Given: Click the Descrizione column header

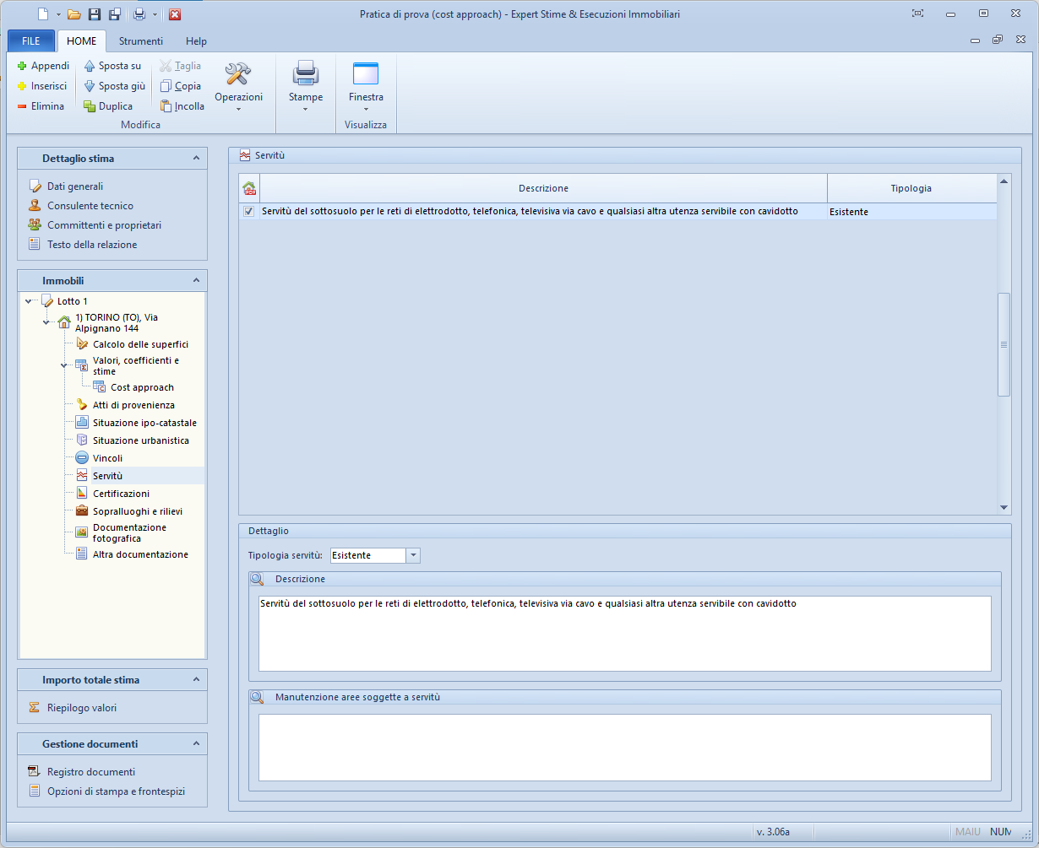Looking at the screenshot, I should tap(543, 189).
